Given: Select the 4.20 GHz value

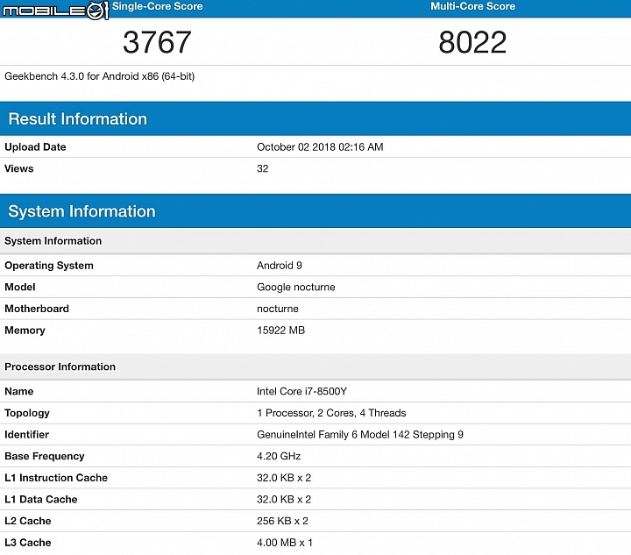Looking at the screenshot, I should pyautogui.click(x=279, y=456).
